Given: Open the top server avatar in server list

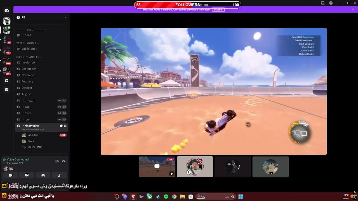Looking at the screenshot, I should pos(7,21).
